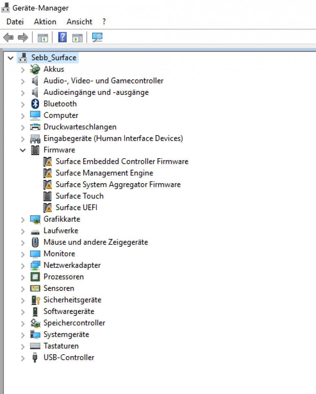The width and height of the screenshot is (316, 394).
Task: Open Help via blue question-mark icon
Action: click(62, 37)
